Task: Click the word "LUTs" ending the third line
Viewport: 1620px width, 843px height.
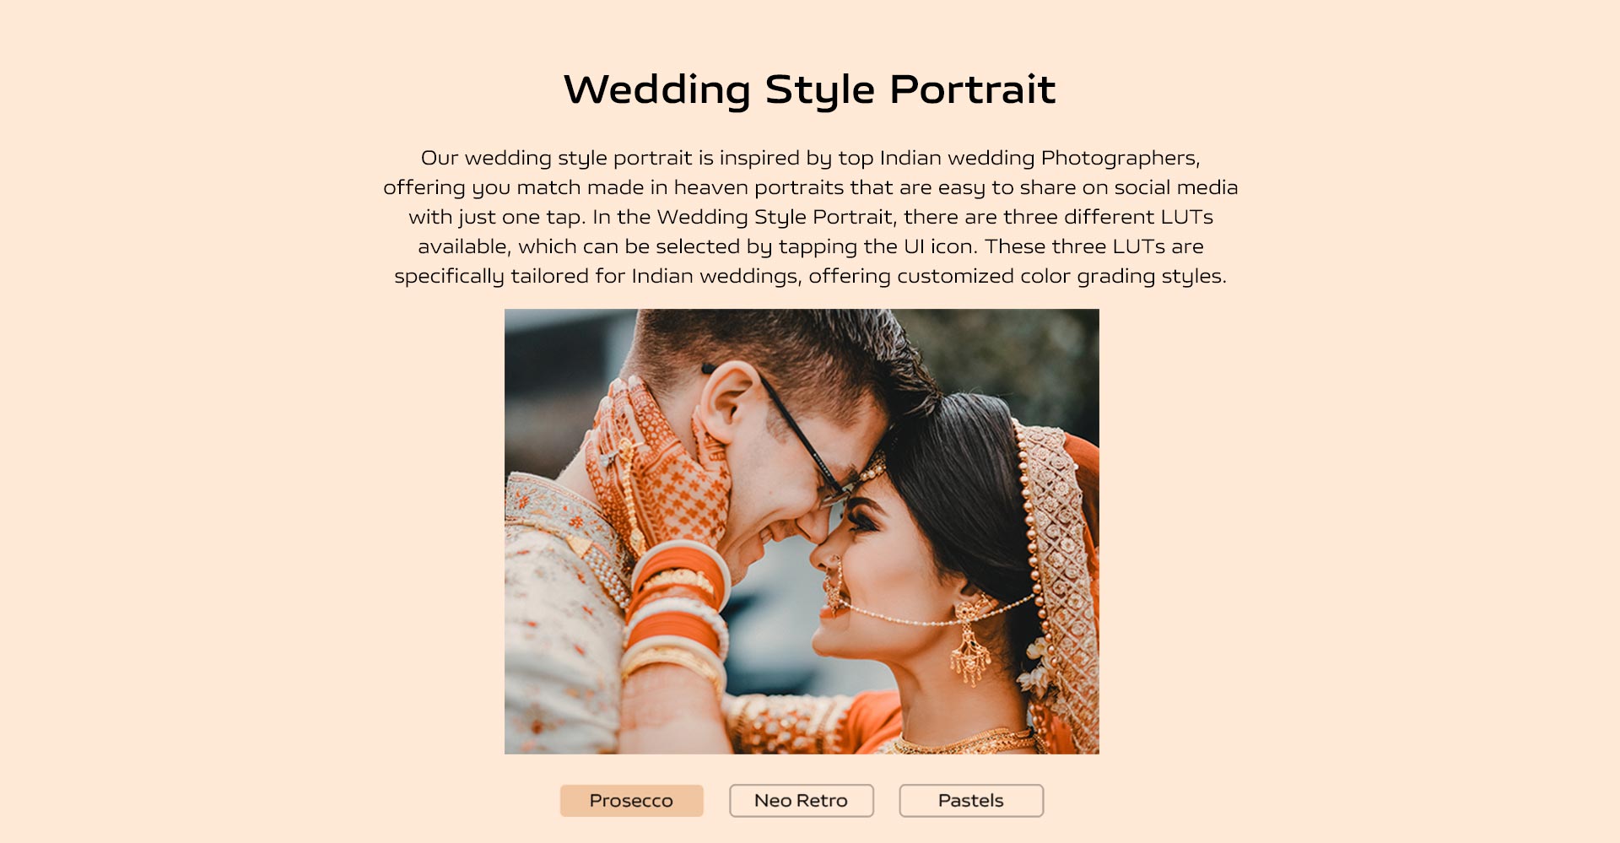Action: (1186, 217)
